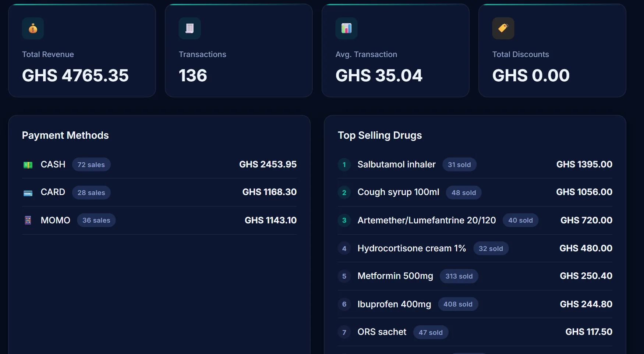Viewport: 644px width, 354px height.
Task: Click rank badge 2 for Cough syrup
Action: click(344, 192)
